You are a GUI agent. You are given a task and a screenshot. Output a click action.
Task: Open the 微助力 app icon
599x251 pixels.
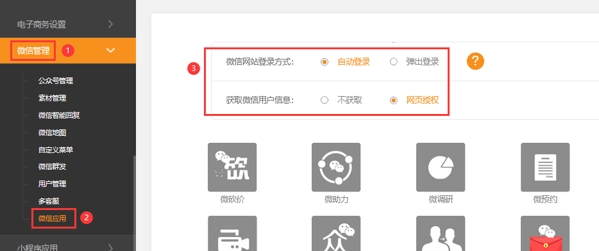click(x=336, y=167)
